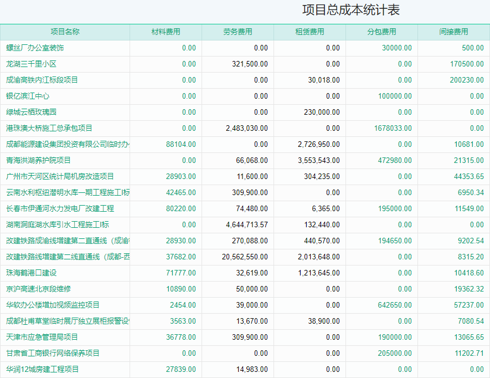Screen dimensions: 490x378
Task: Select material cost value 28903.00
Action: pyautogui.click(x=181, y=176)
